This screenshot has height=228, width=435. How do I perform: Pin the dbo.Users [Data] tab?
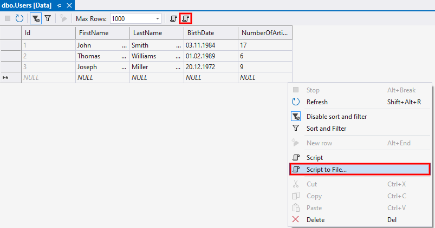59,5
